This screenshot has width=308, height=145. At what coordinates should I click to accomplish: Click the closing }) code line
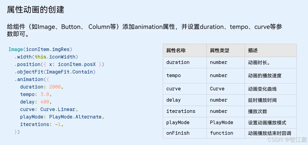point(17,132)
